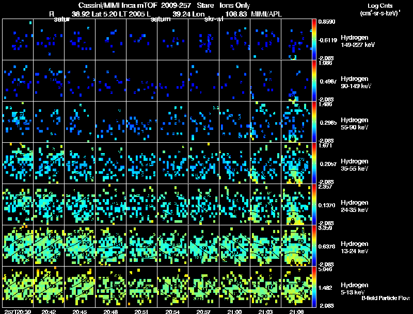Click the Hydrogen 149-227 keV color bar
The image size is (413, 314).
click(314, 39)
